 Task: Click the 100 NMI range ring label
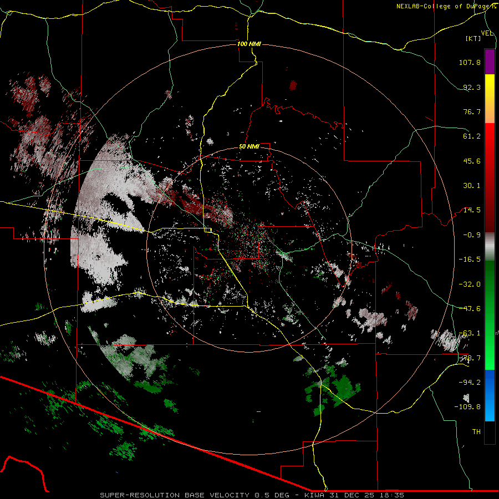coord(249,44)
